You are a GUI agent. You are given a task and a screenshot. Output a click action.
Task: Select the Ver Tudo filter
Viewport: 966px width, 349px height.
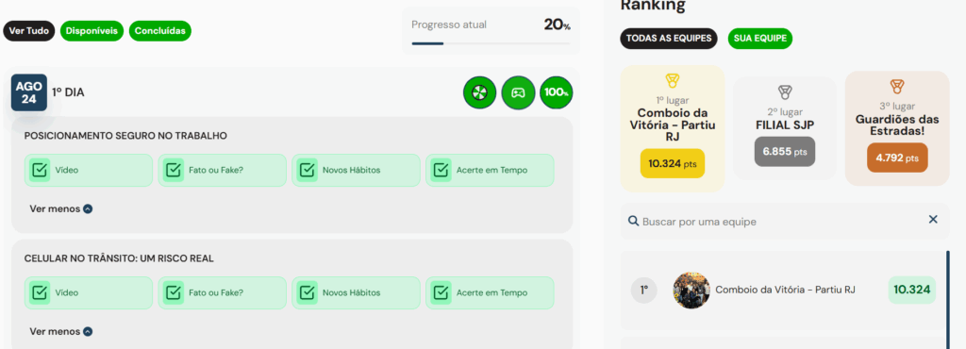tap(29, 31)
